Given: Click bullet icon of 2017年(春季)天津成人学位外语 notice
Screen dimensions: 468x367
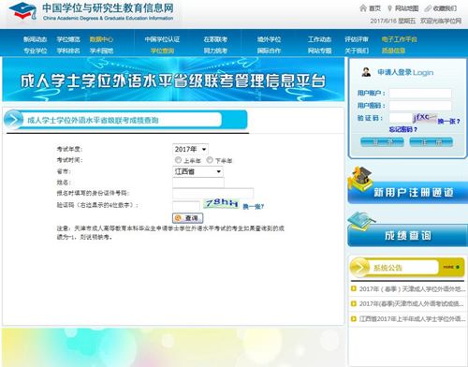Looking at the screenshot, I should [354, 288].
